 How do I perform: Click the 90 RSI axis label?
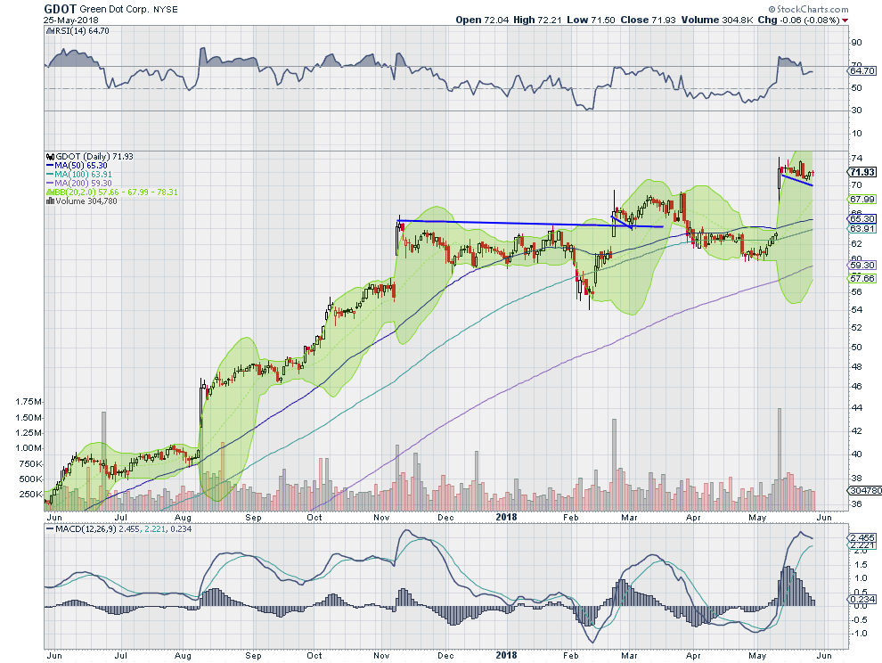click(x=856, y=43)
